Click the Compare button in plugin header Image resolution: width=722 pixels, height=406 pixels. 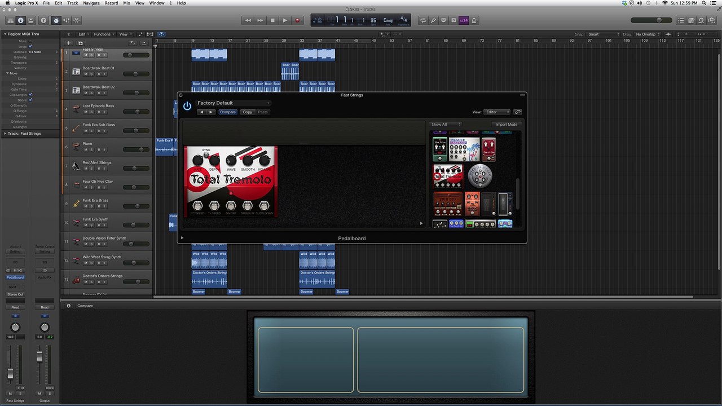pyautogui.click(x=228, y=112)
